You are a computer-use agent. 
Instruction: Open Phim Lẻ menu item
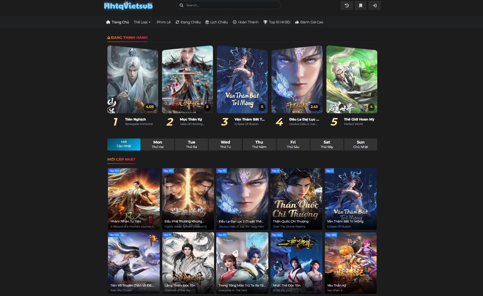pos(164,22)
